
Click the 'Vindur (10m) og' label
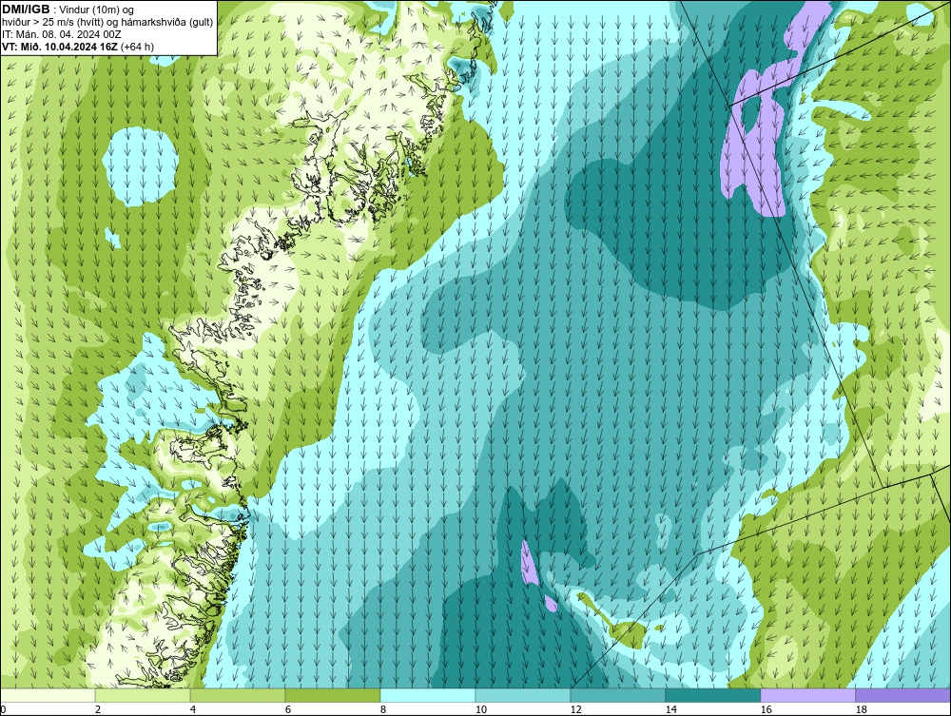(97, 10)
